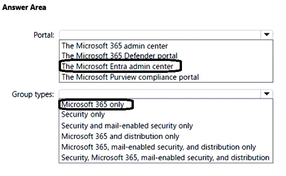Click the empty Group types combo box field

160,94
